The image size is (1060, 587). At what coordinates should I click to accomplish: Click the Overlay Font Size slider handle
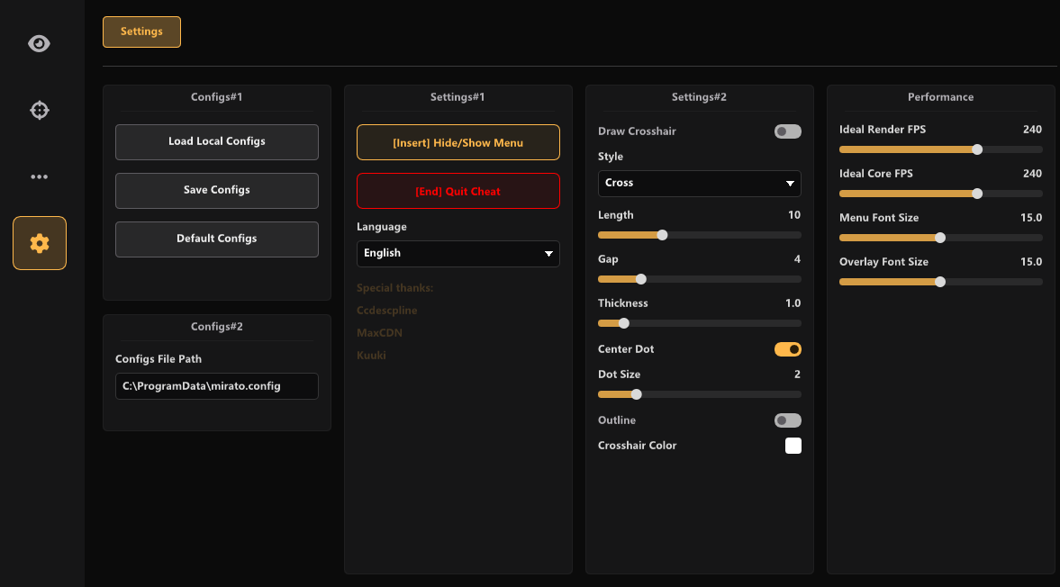(x=940, y=282)
